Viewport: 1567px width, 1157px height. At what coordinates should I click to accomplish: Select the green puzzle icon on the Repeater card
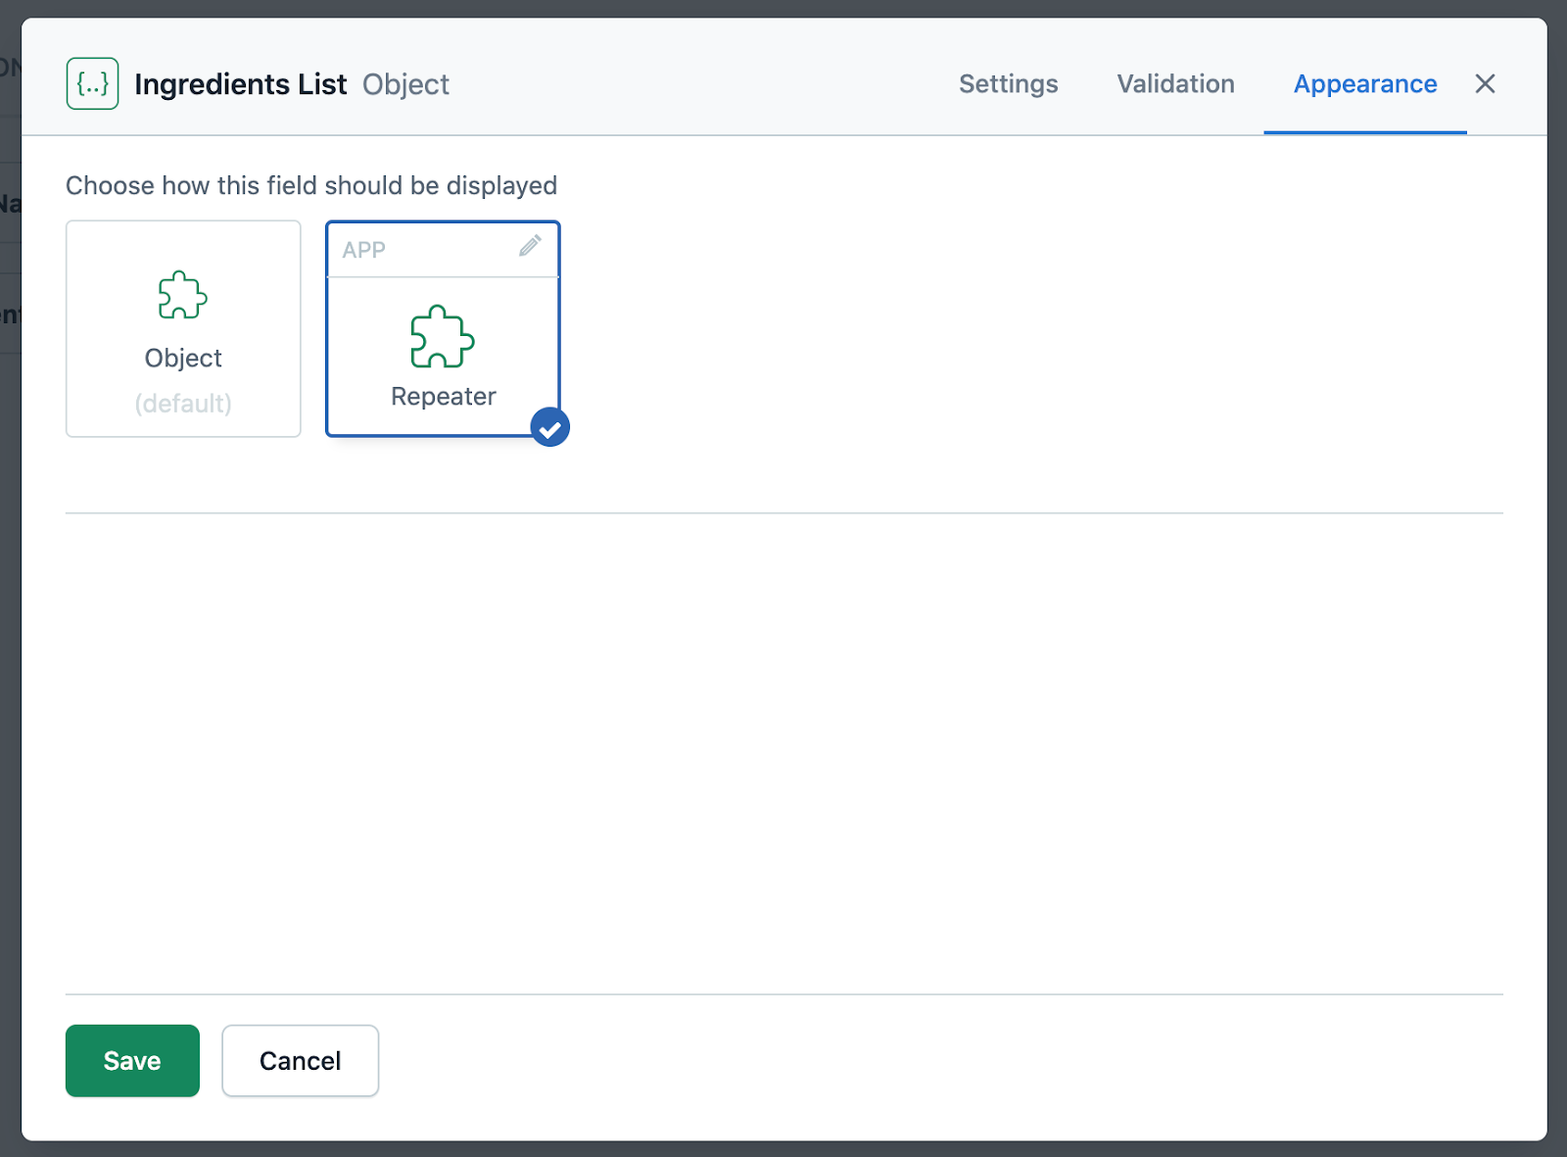[x=443, y=339]
